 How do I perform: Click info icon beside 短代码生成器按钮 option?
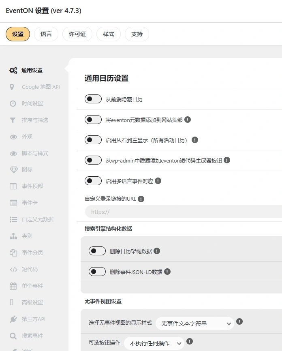pos(227,160)
